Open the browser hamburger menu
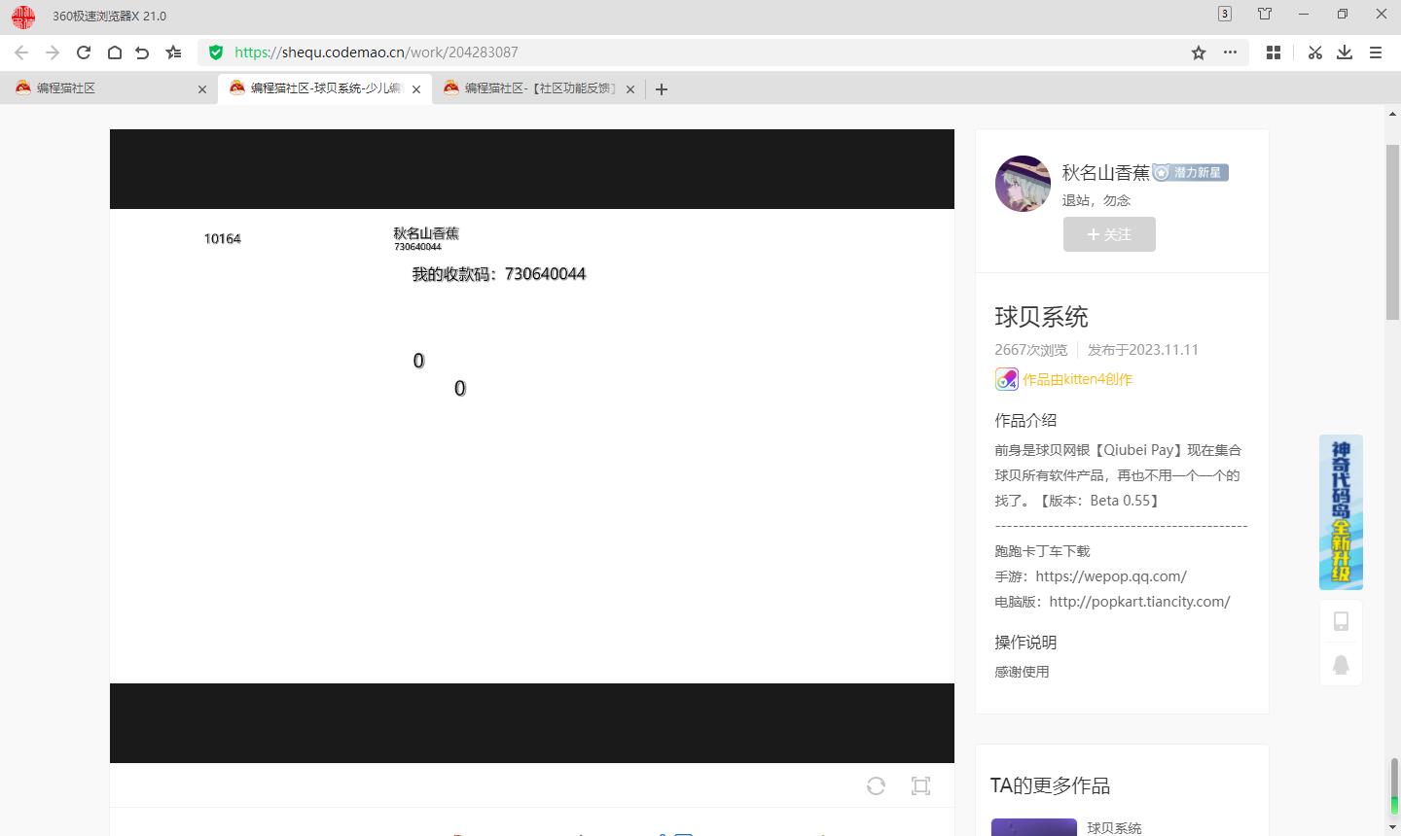This screenshot has height=836, width=1401. tap(1376, 52)
